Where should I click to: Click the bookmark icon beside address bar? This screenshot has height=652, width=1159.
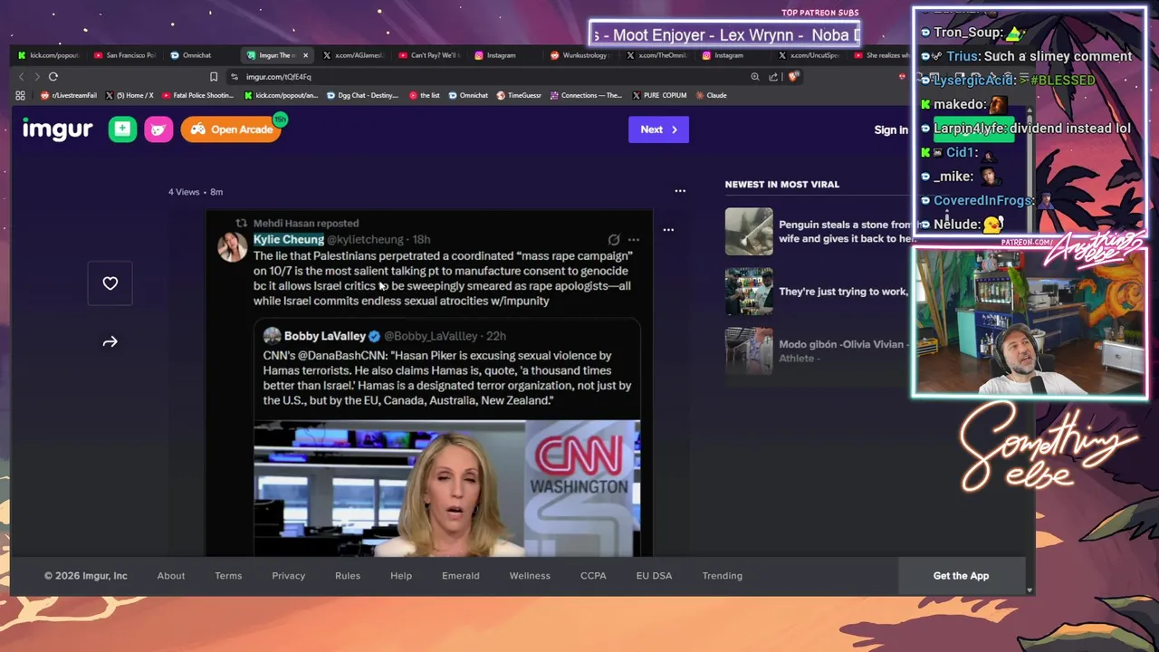pos(214,77)
